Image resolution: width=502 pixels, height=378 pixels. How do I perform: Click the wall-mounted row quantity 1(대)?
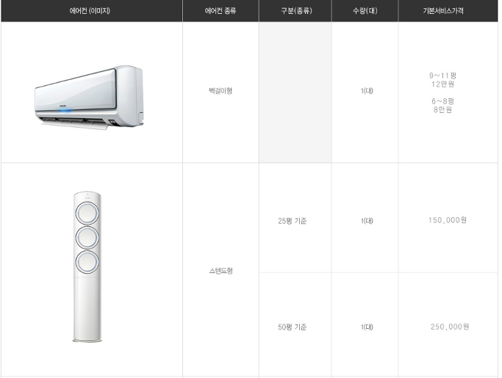click(x=367, y=91)
